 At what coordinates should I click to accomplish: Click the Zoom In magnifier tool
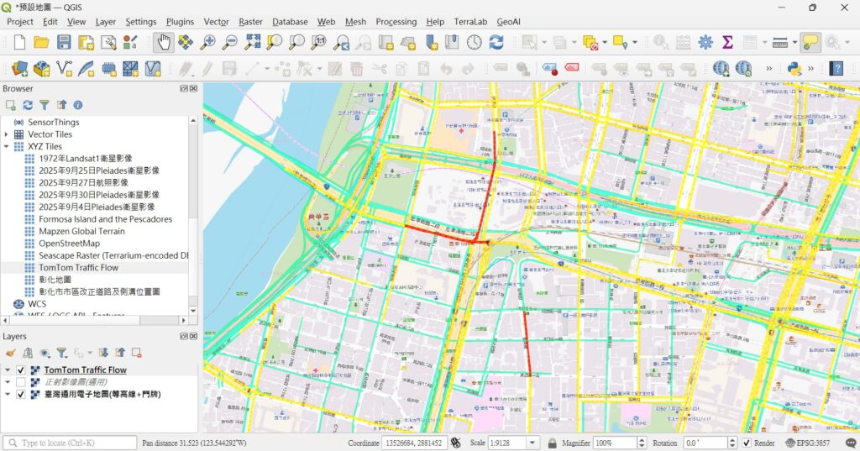pos(208,42)
